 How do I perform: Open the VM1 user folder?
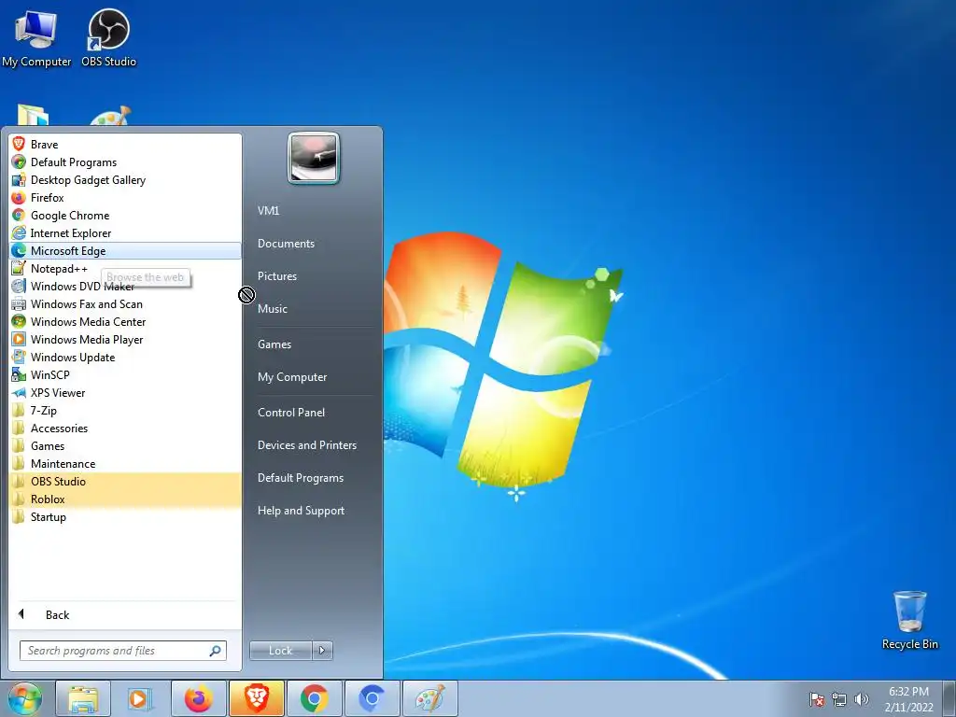coord(312,210)
